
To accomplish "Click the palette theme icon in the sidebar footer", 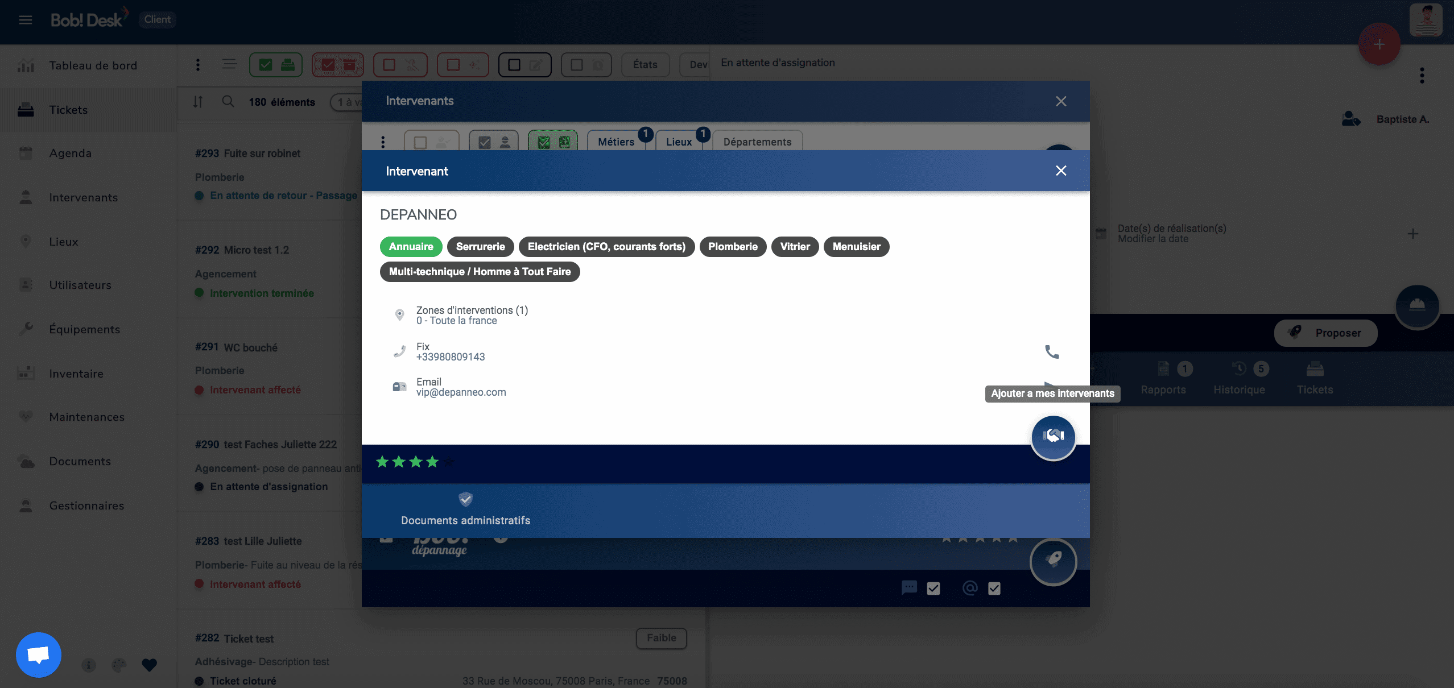I will coord(119,665).
